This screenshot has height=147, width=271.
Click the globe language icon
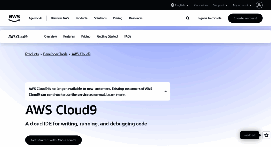tap(172, 5)
